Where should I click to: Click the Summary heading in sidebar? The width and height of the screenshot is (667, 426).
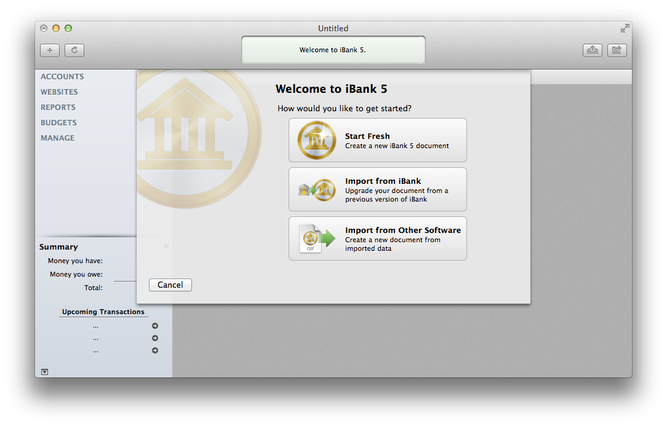click(x=58, y=247)
